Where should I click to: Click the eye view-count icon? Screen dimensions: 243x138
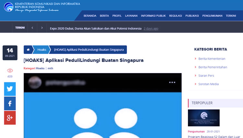click(10, 71)
